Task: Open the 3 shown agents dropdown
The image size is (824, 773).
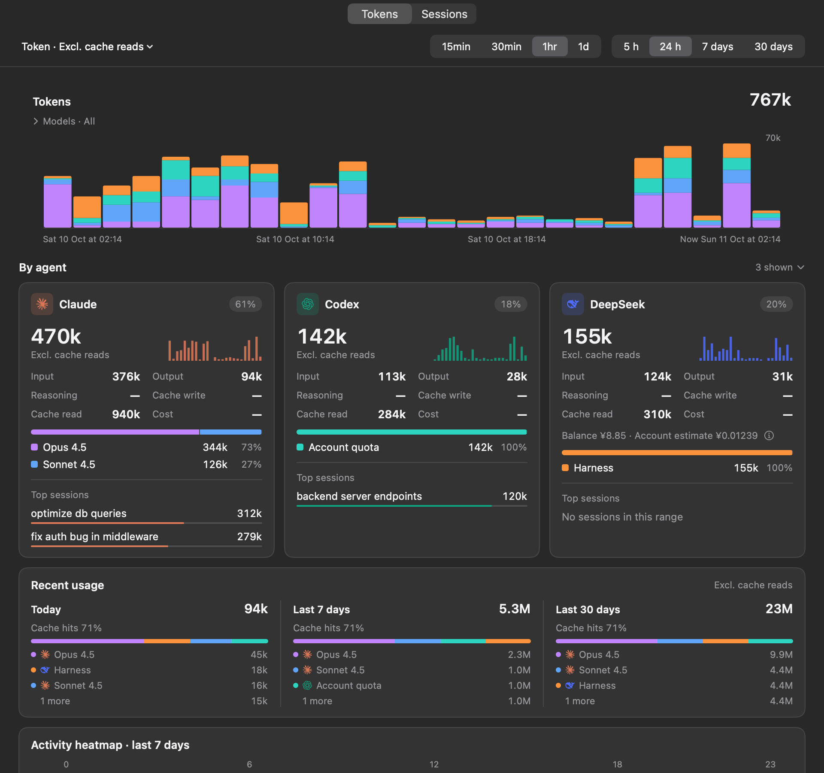Action: (x=779, y=267)
